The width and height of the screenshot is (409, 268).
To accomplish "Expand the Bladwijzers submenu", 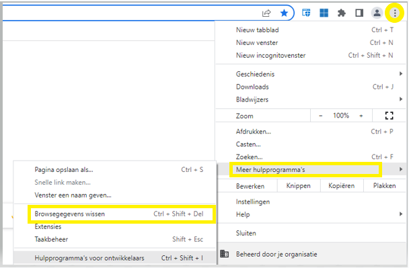I will click(310, 99).
